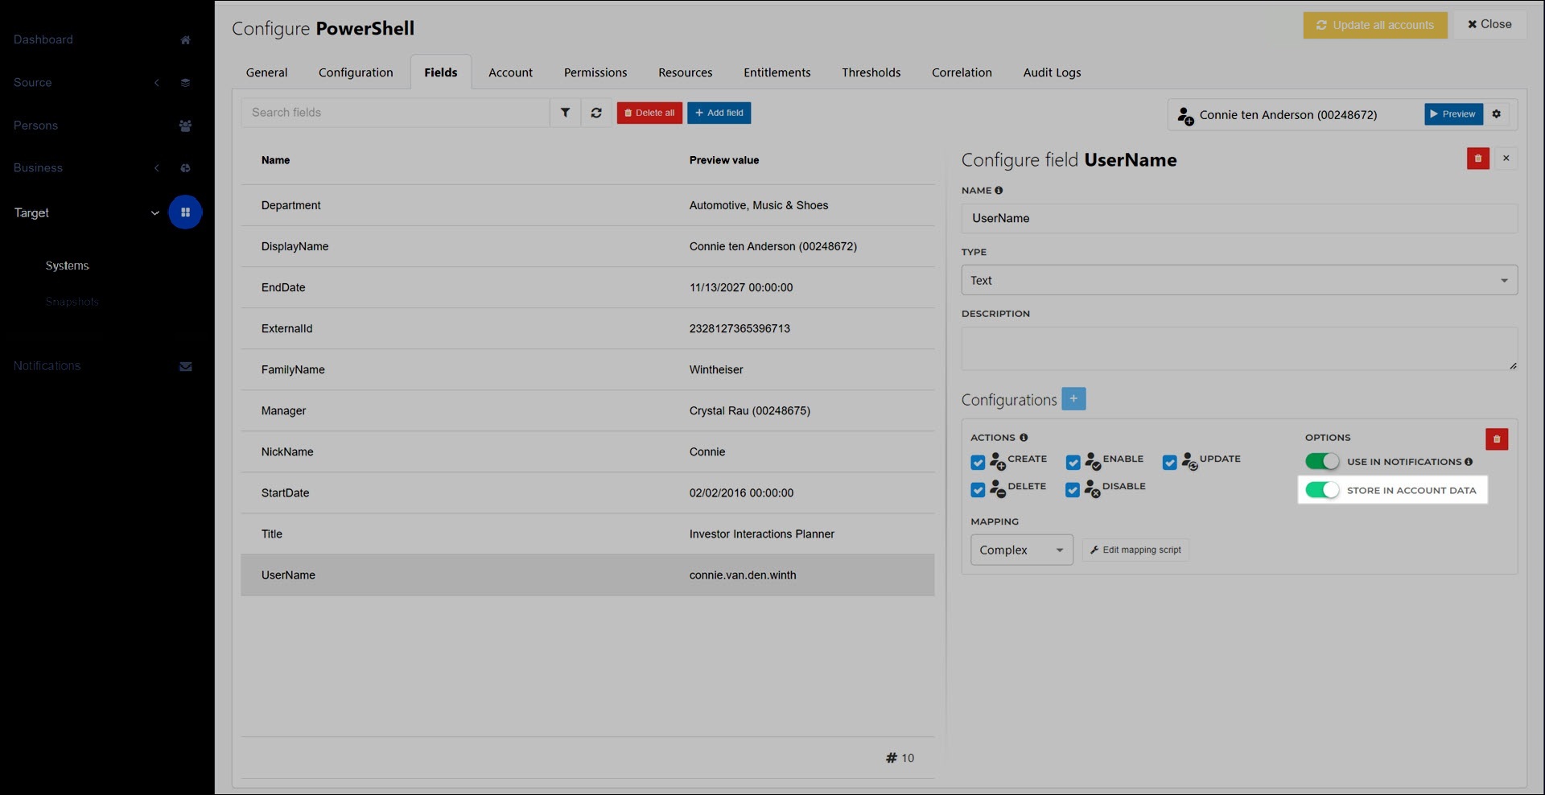The image size is (1545, 795).
Task: Open the Thresholds tab
Action: [x=871, y=72]
